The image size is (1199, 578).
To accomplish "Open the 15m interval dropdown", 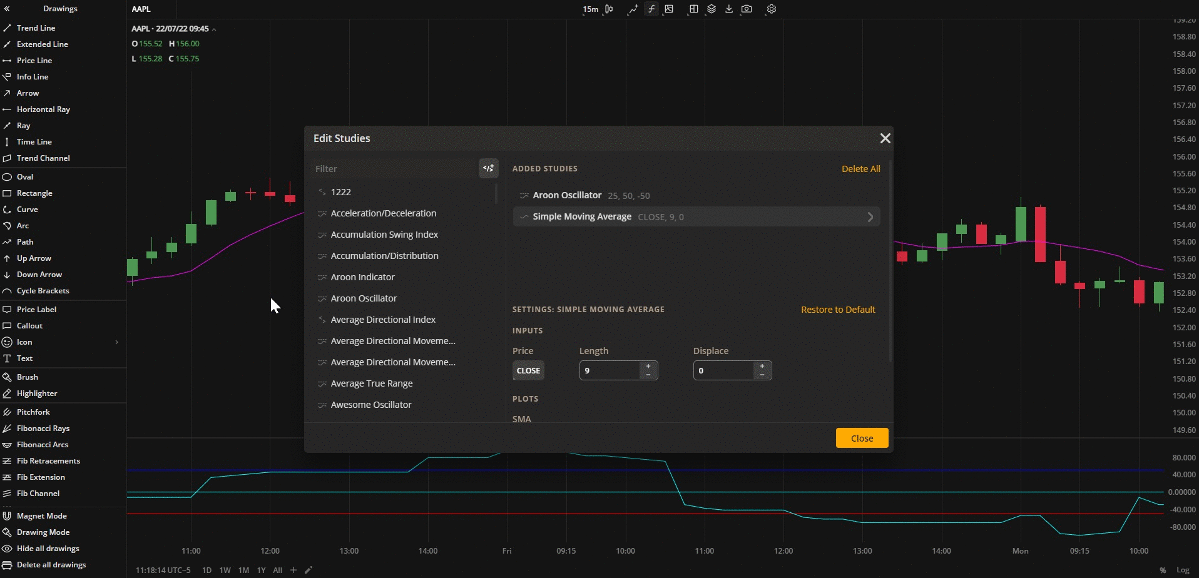I will 589,9.
